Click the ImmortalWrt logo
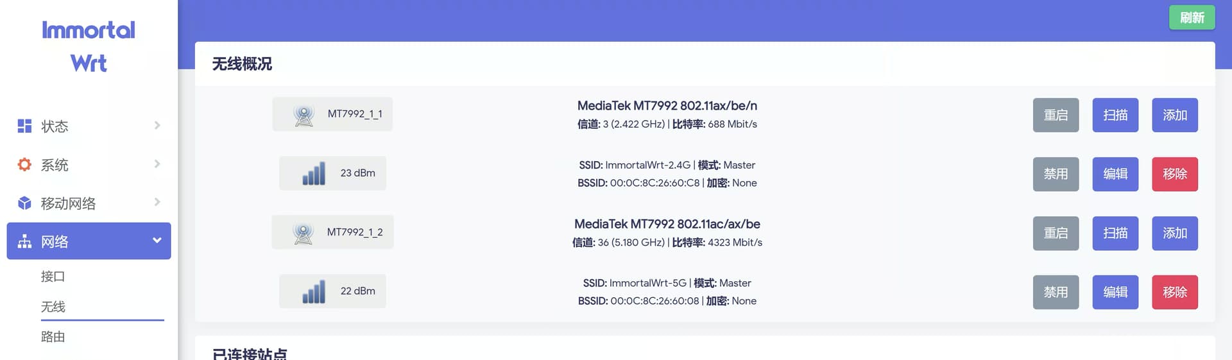 89,46
